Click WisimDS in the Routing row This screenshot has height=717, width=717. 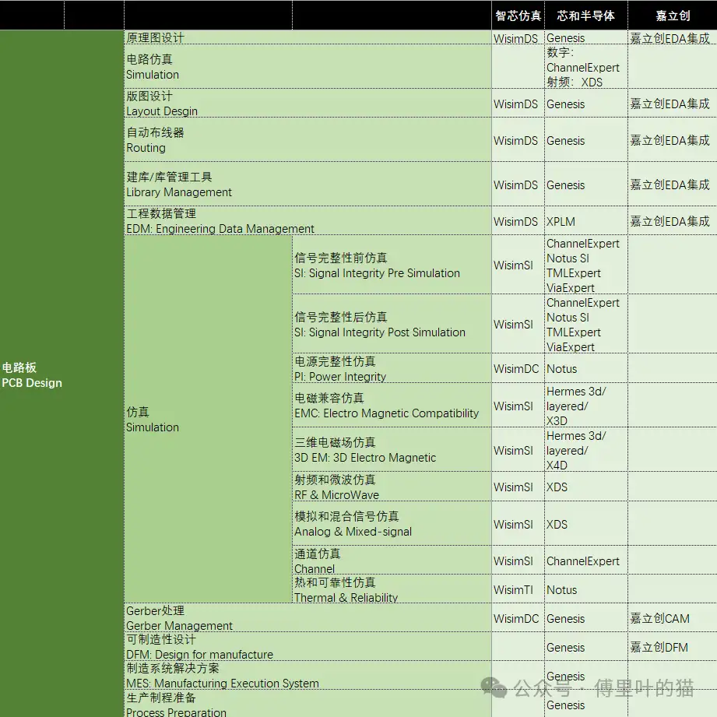click(x=518, y=140)
